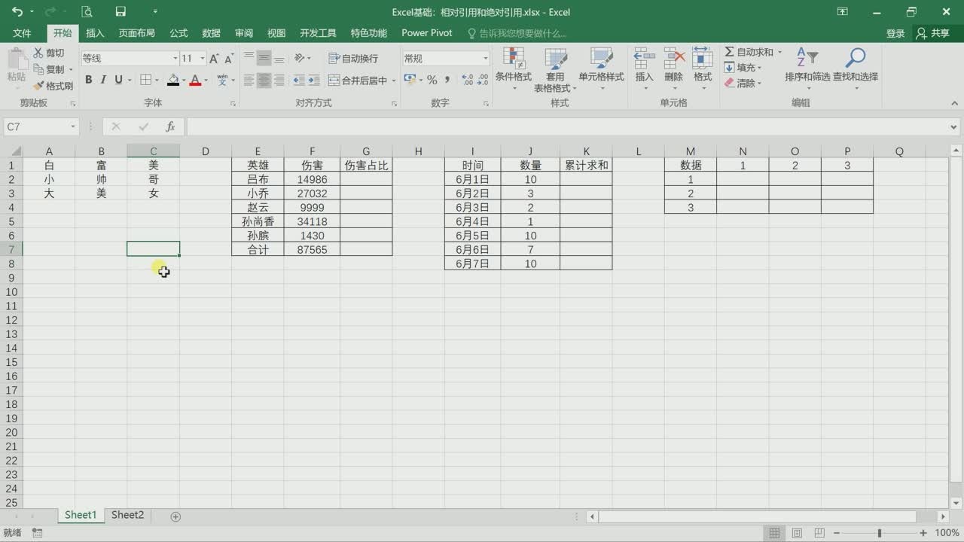This screenshot has width=964, height=542.
Task: Switch to Page Layout view in status bar
Action: coord(797,533)
